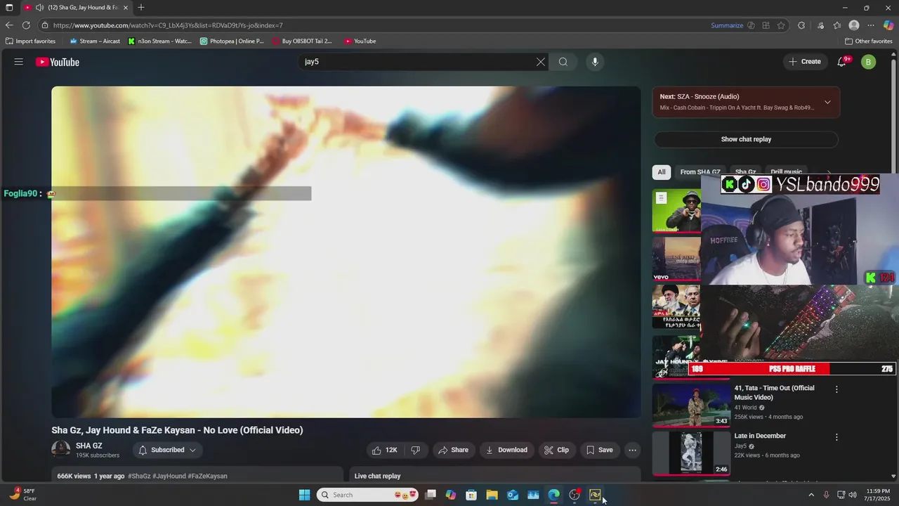Open the Windows Start menu
Screen dimensions: 899x506
click(304, 495)
